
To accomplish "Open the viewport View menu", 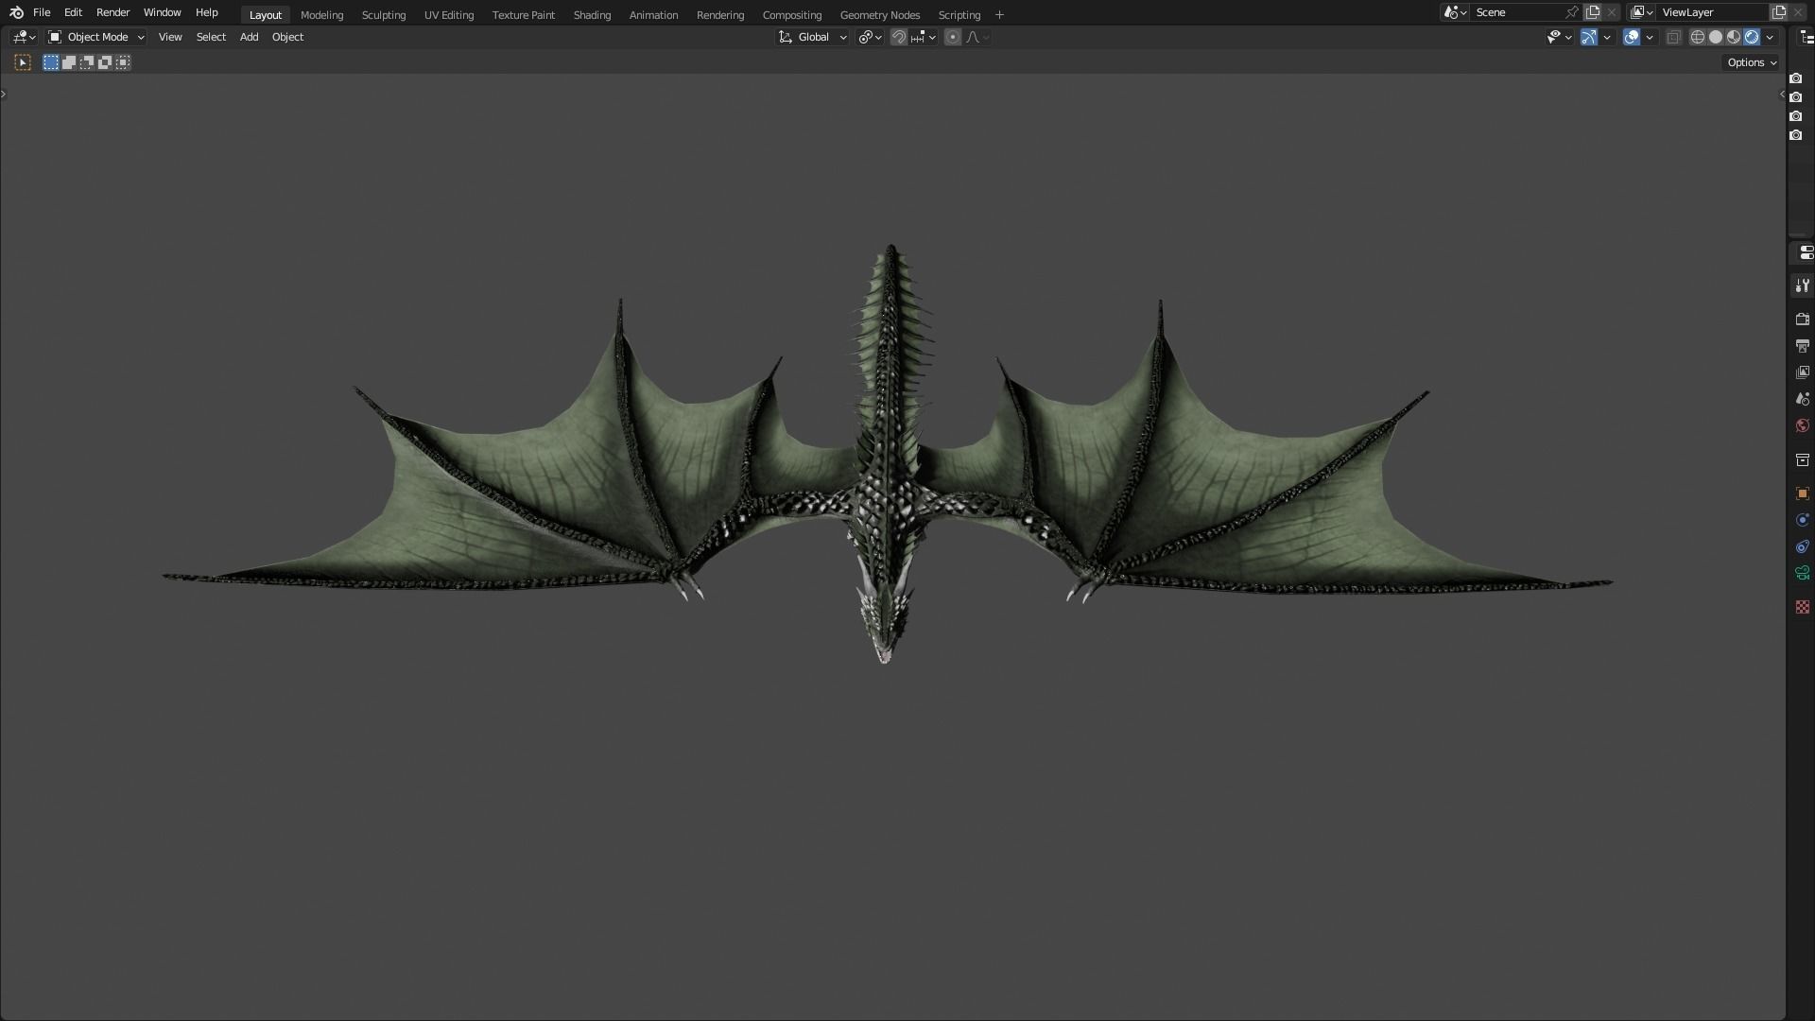I will coord(170,37).
